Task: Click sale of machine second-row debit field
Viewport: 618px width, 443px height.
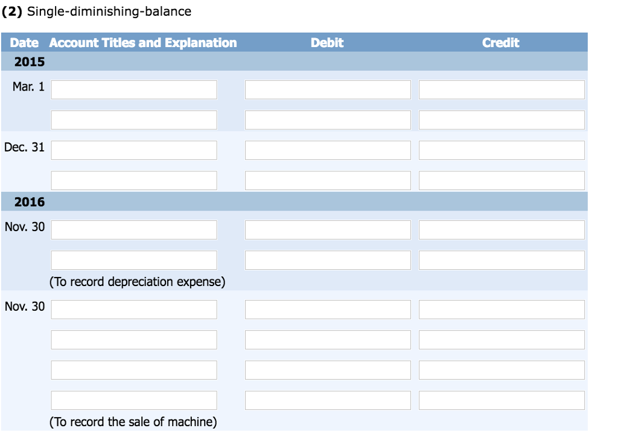Action: (x=328, y=340)
